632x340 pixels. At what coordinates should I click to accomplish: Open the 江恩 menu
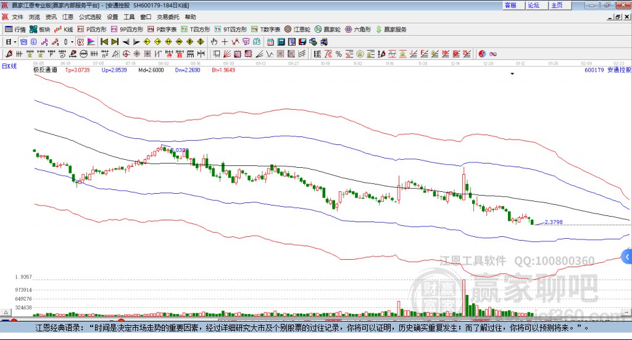pos(67,17)
